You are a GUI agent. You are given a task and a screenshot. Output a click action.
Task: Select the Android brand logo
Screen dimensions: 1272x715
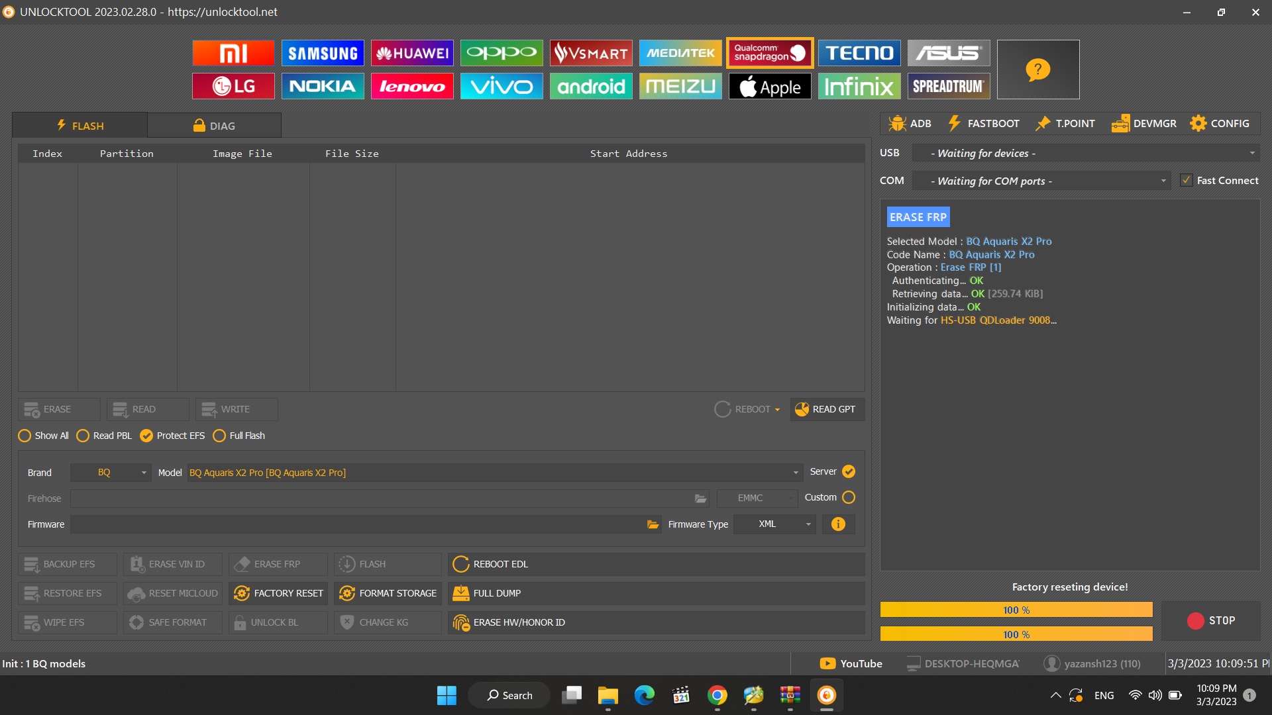pyautogui.click(x=591, y=86)
